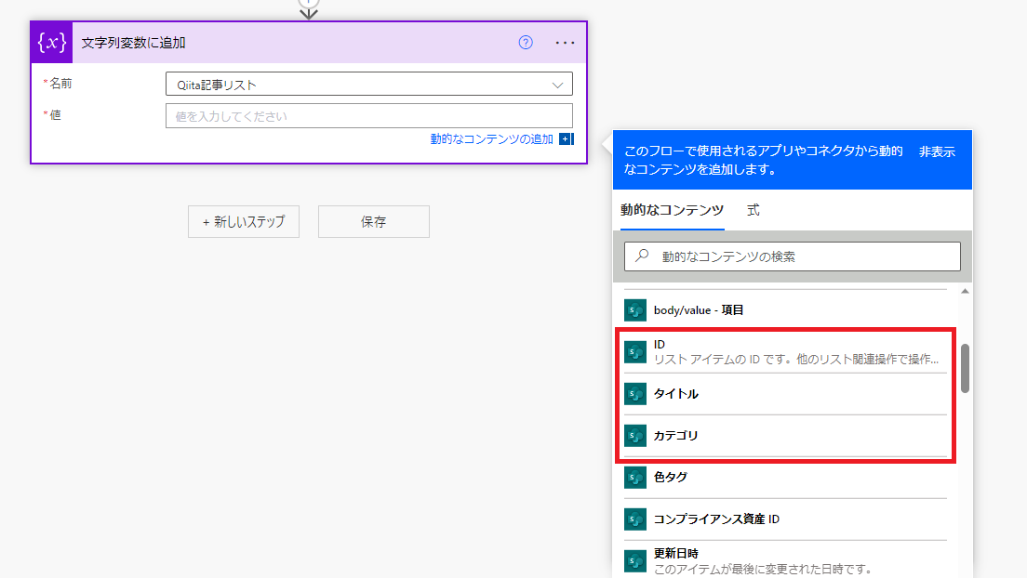The height and width of the screenshot is (578, 1027).
Task: Click the dynamic content list scrollbar
Action: [965, 368]
